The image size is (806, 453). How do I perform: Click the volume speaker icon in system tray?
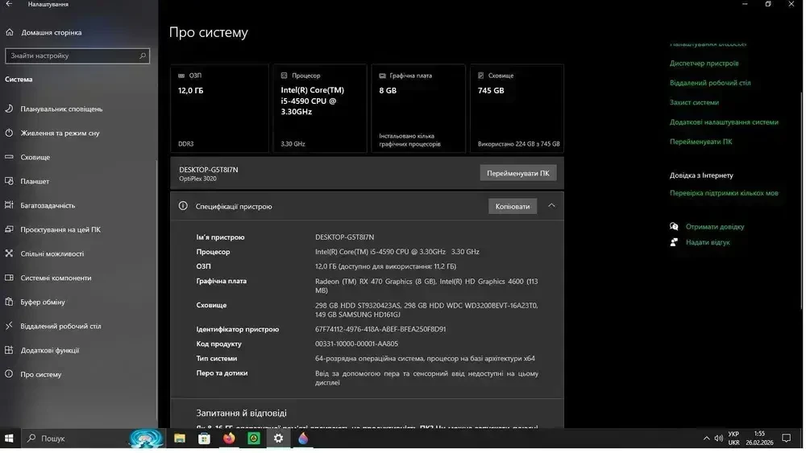pos(718,439)
